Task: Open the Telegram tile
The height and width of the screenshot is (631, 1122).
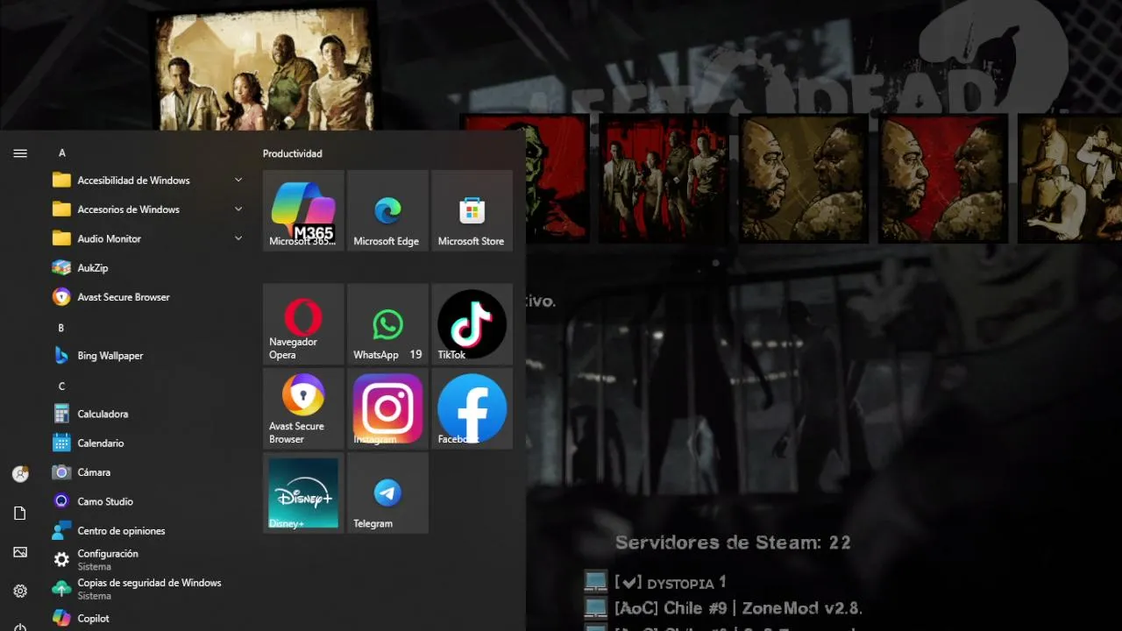Action: coord(387,493)
